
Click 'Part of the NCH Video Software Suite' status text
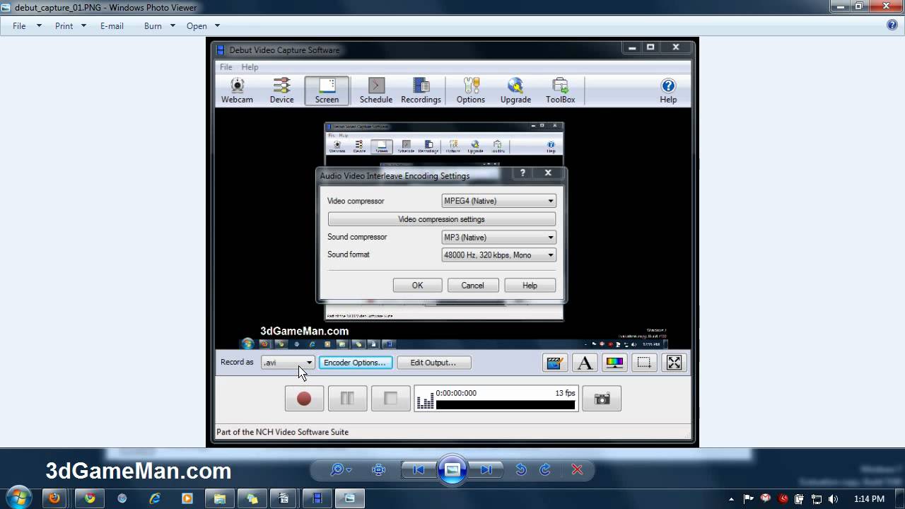pos(282,432)
